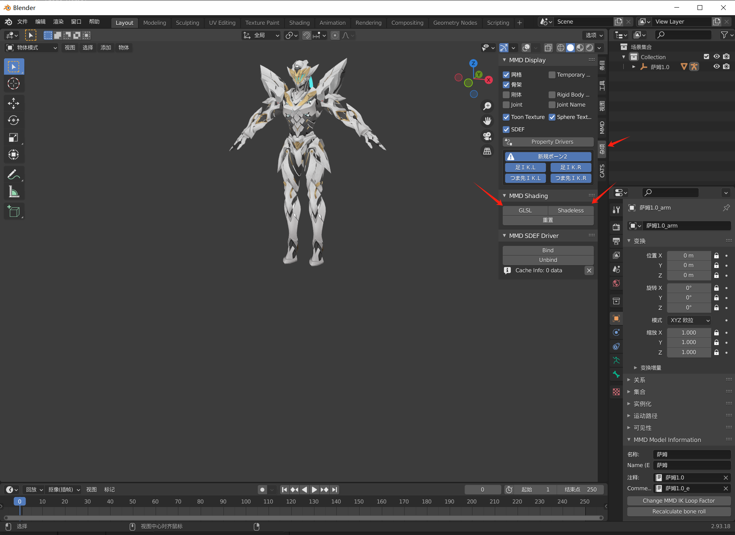Toggle X-ray display icon
The height and width of the screenshot is (535, 735).
point(548,48)
